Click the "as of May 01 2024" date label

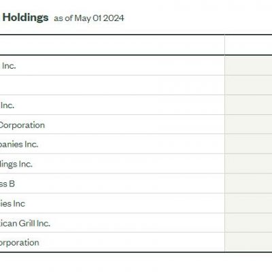[89, 18]
